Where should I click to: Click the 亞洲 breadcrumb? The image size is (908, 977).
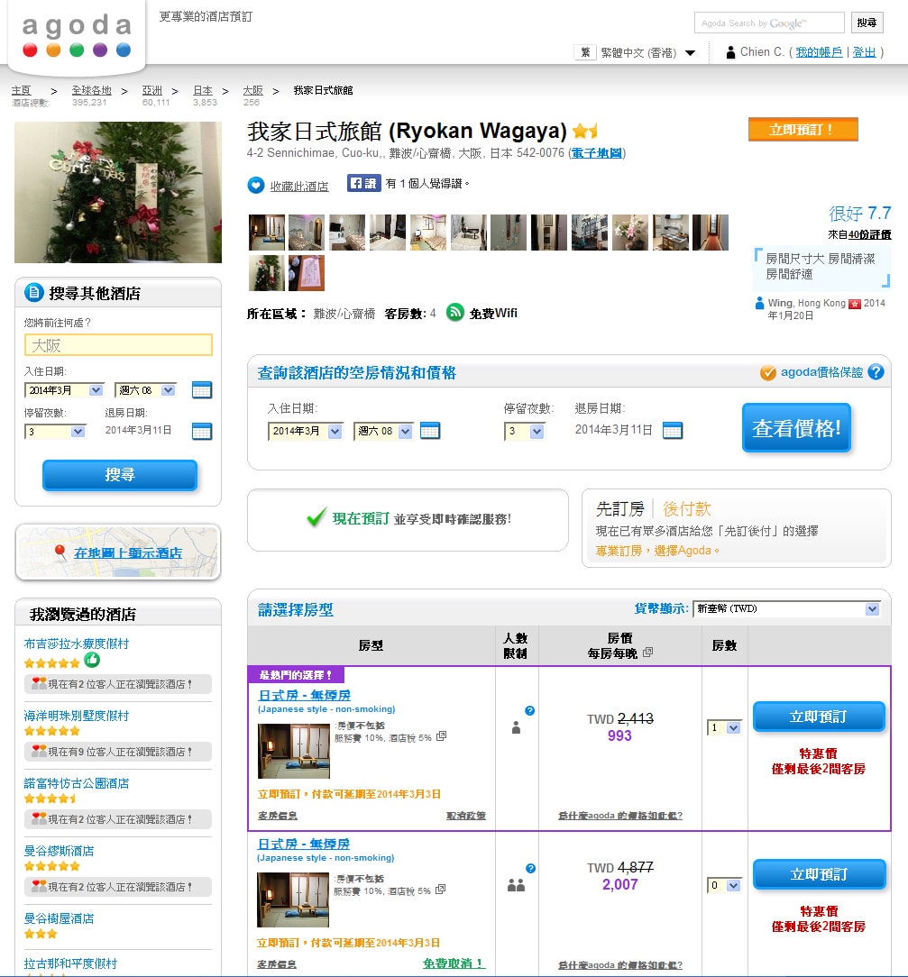[x=152, y=90]
